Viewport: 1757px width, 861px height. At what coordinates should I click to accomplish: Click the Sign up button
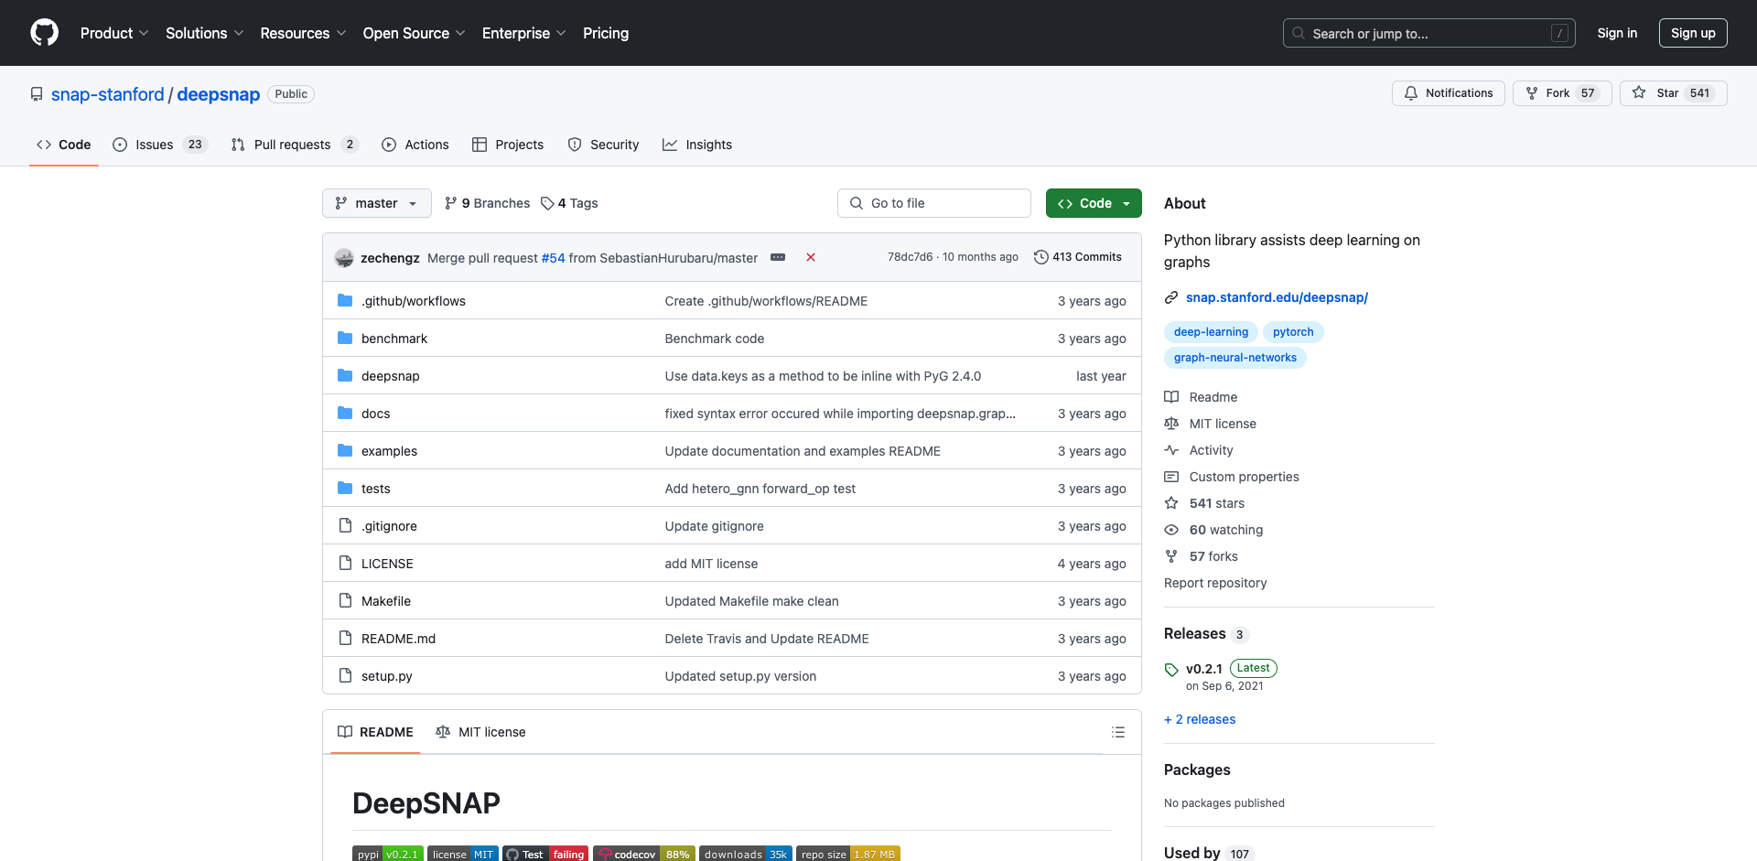coord(1692,33)
